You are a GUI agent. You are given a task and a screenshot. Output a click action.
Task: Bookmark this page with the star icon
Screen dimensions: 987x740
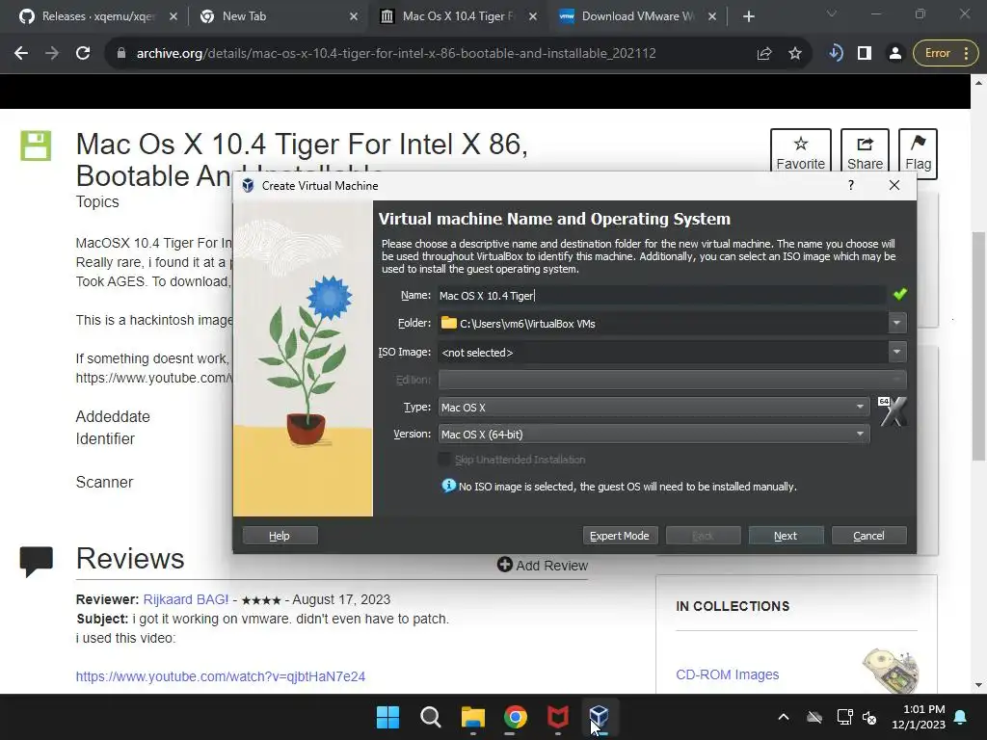pos(795,54)
